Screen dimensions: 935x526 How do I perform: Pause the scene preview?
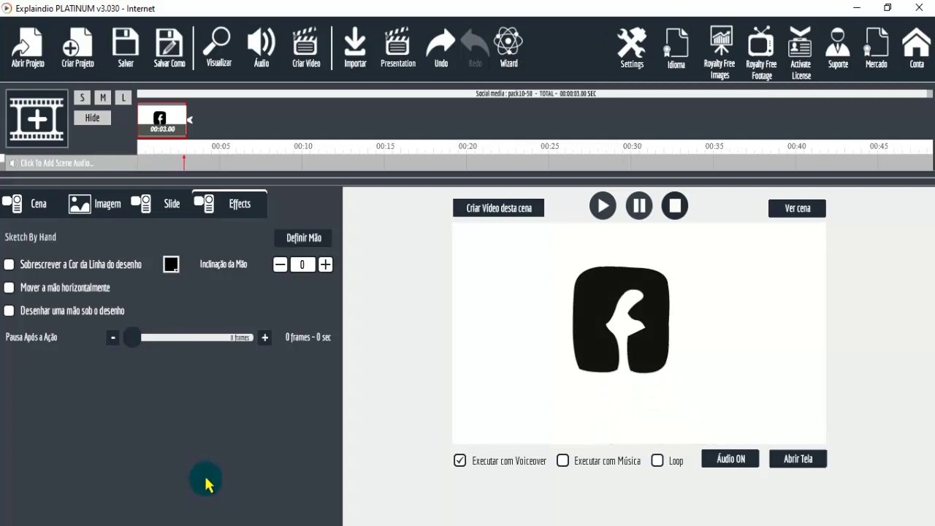point(639,206)
